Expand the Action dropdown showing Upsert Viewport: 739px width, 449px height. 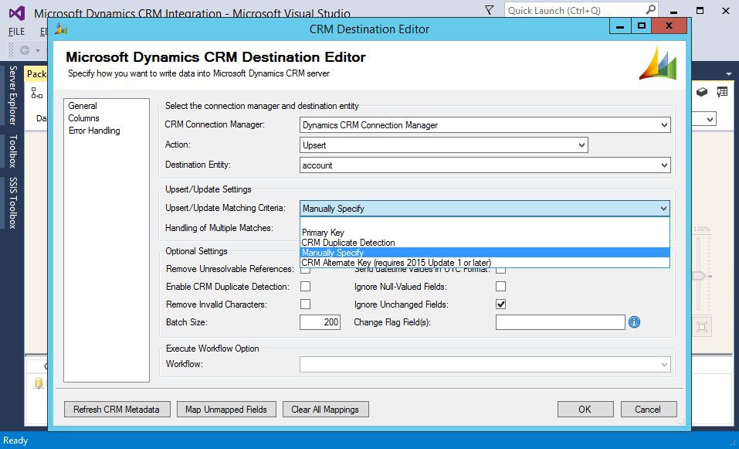(x=443, y=145)
